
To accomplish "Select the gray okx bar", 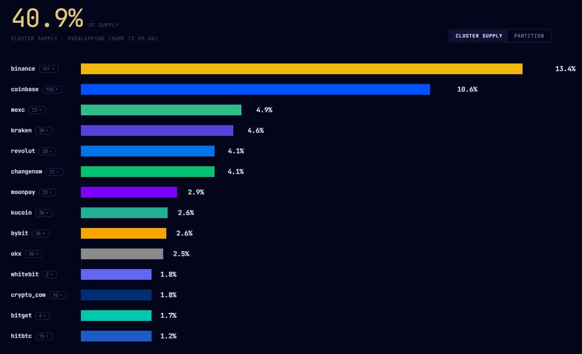I will [122, 254].
